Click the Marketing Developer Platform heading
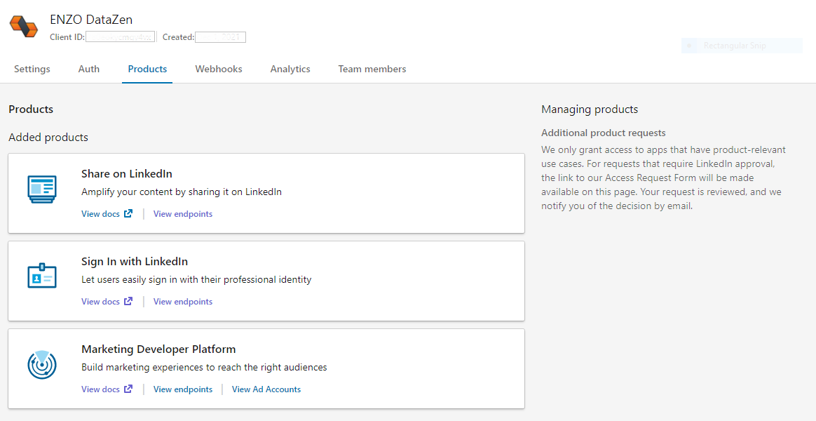This screenshot has width=816, height=421. [x=158, y=349]
